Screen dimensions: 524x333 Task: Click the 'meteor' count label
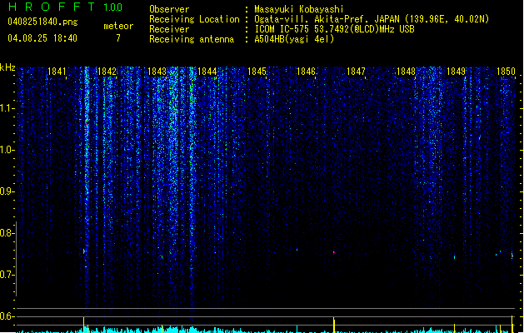pos(118,26)
